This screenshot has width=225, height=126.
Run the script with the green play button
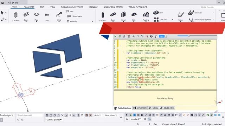[115, 36]
